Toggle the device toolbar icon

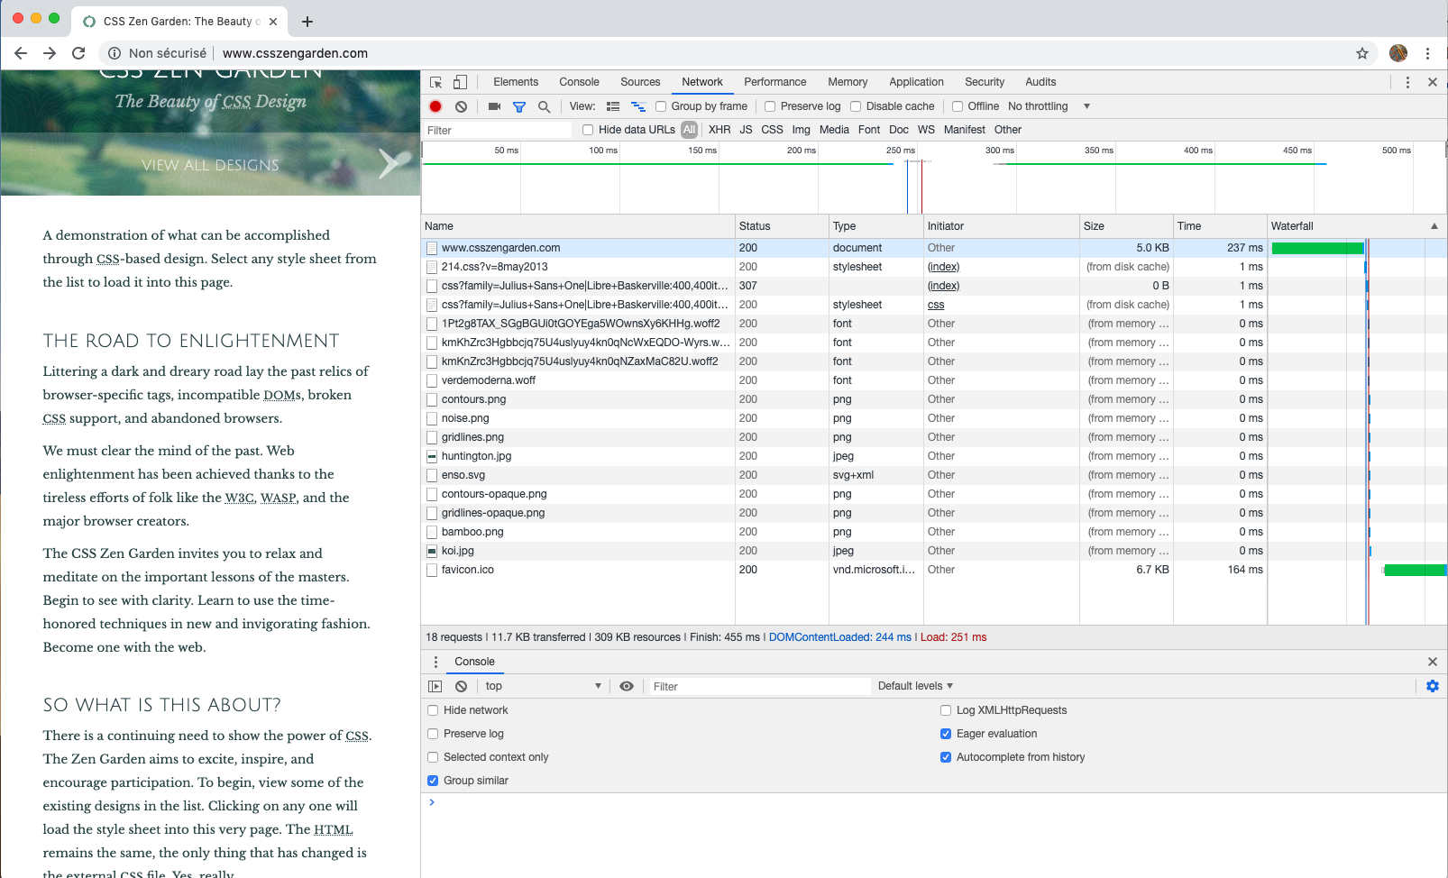[460, 82]
